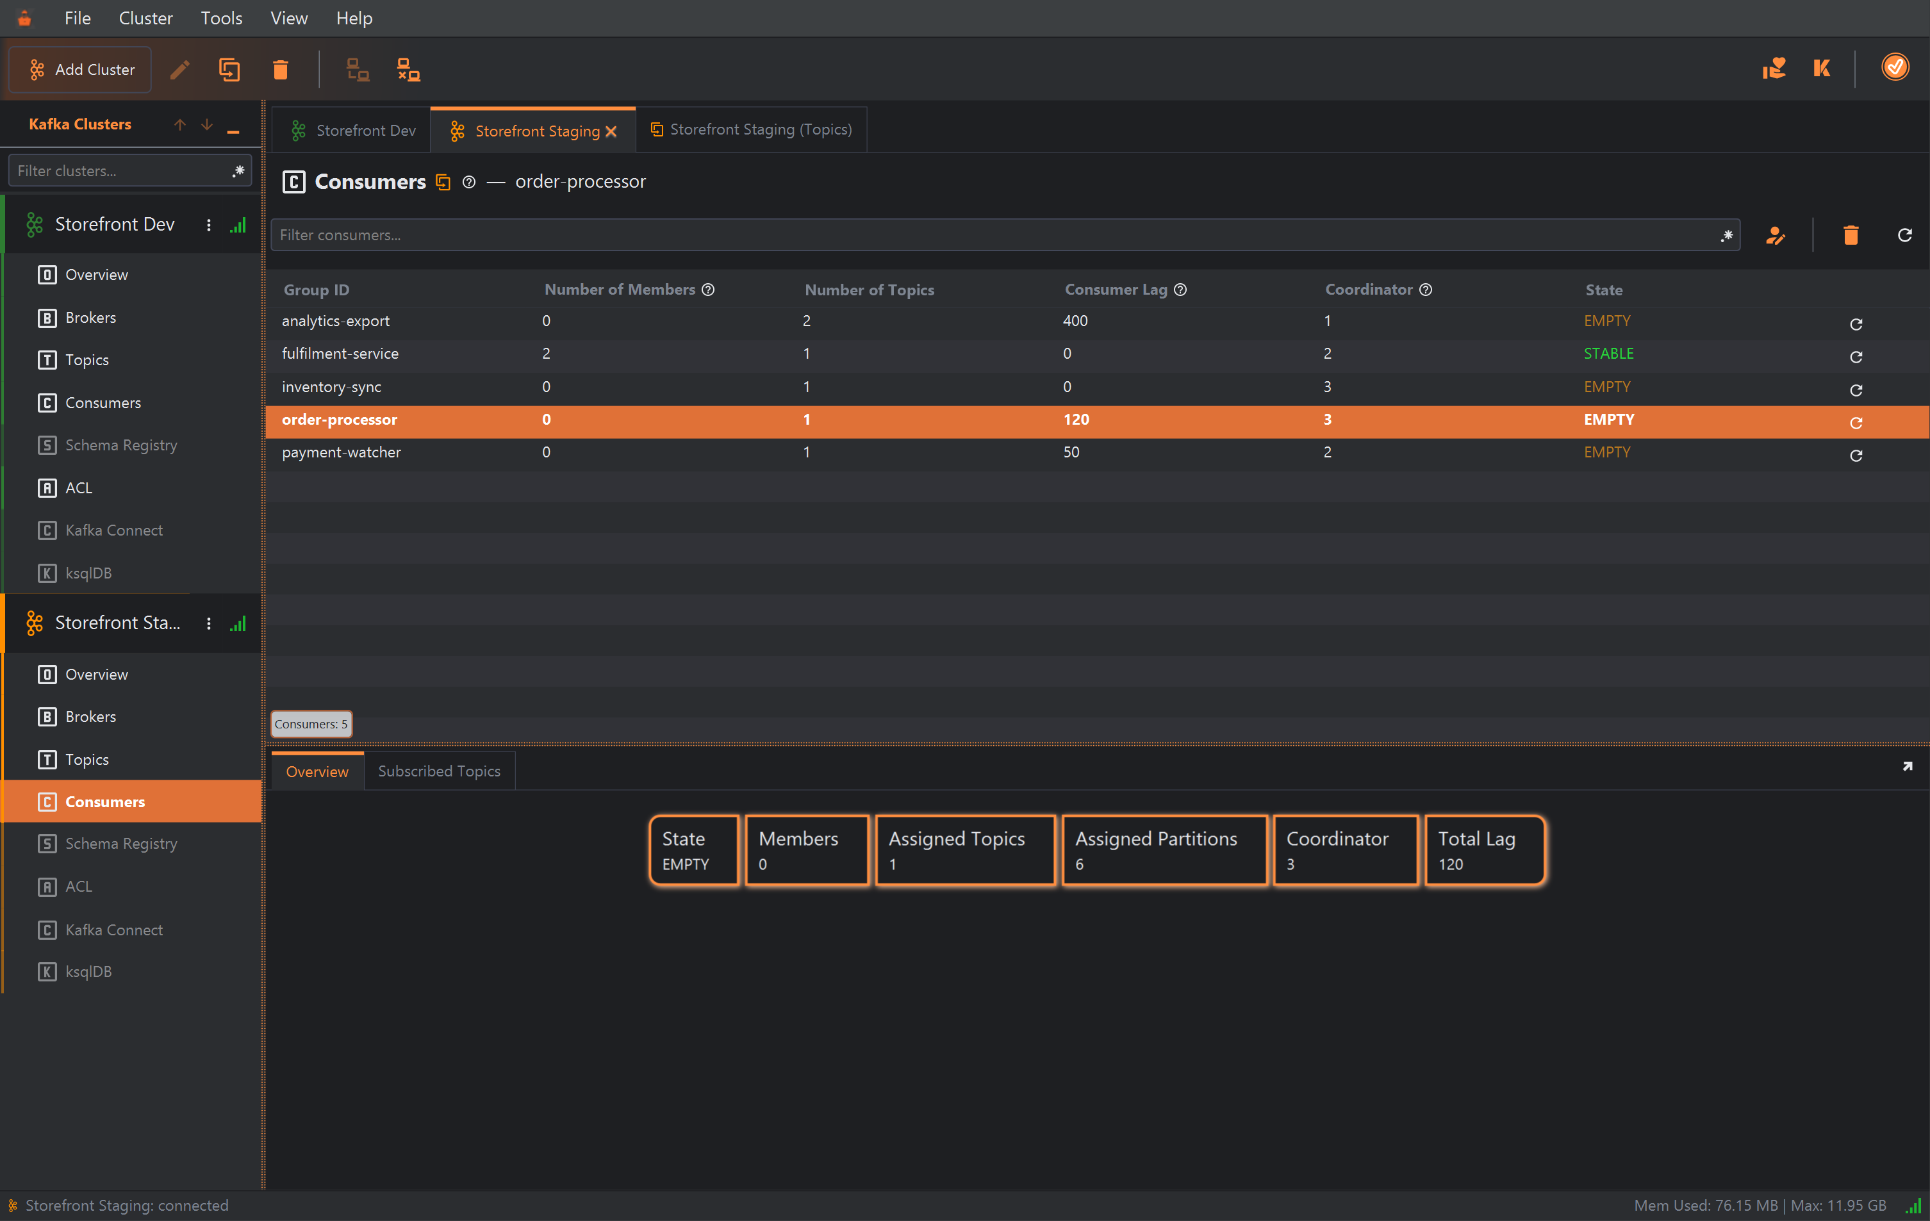
Task: Click the clone cluster icon in toolbar
Action: (229, 70)
